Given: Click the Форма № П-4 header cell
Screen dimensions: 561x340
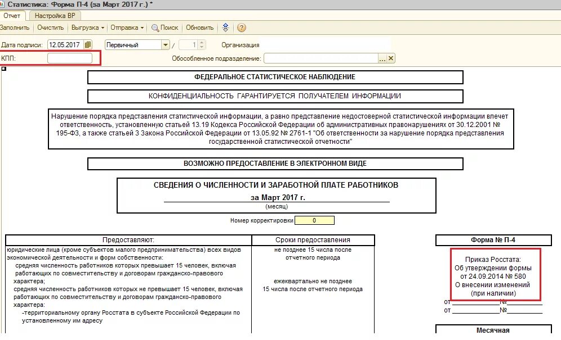Looking at the screenshot, I should 493,240.
